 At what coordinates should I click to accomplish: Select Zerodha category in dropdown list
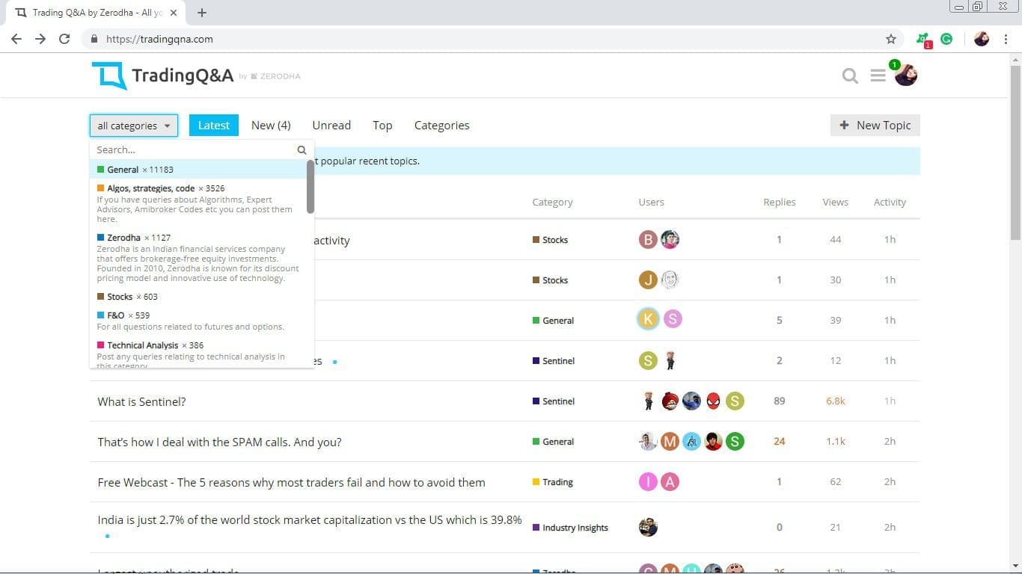198,258
